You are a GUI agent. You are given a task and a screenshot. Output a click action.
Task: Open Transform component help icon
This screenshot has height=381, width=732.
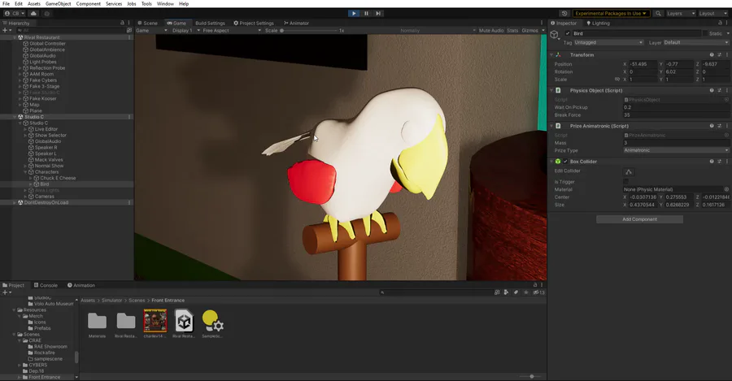(712, 55)
